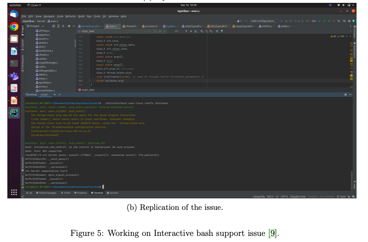Click the Search Everywhere magnifier icon

344,21
